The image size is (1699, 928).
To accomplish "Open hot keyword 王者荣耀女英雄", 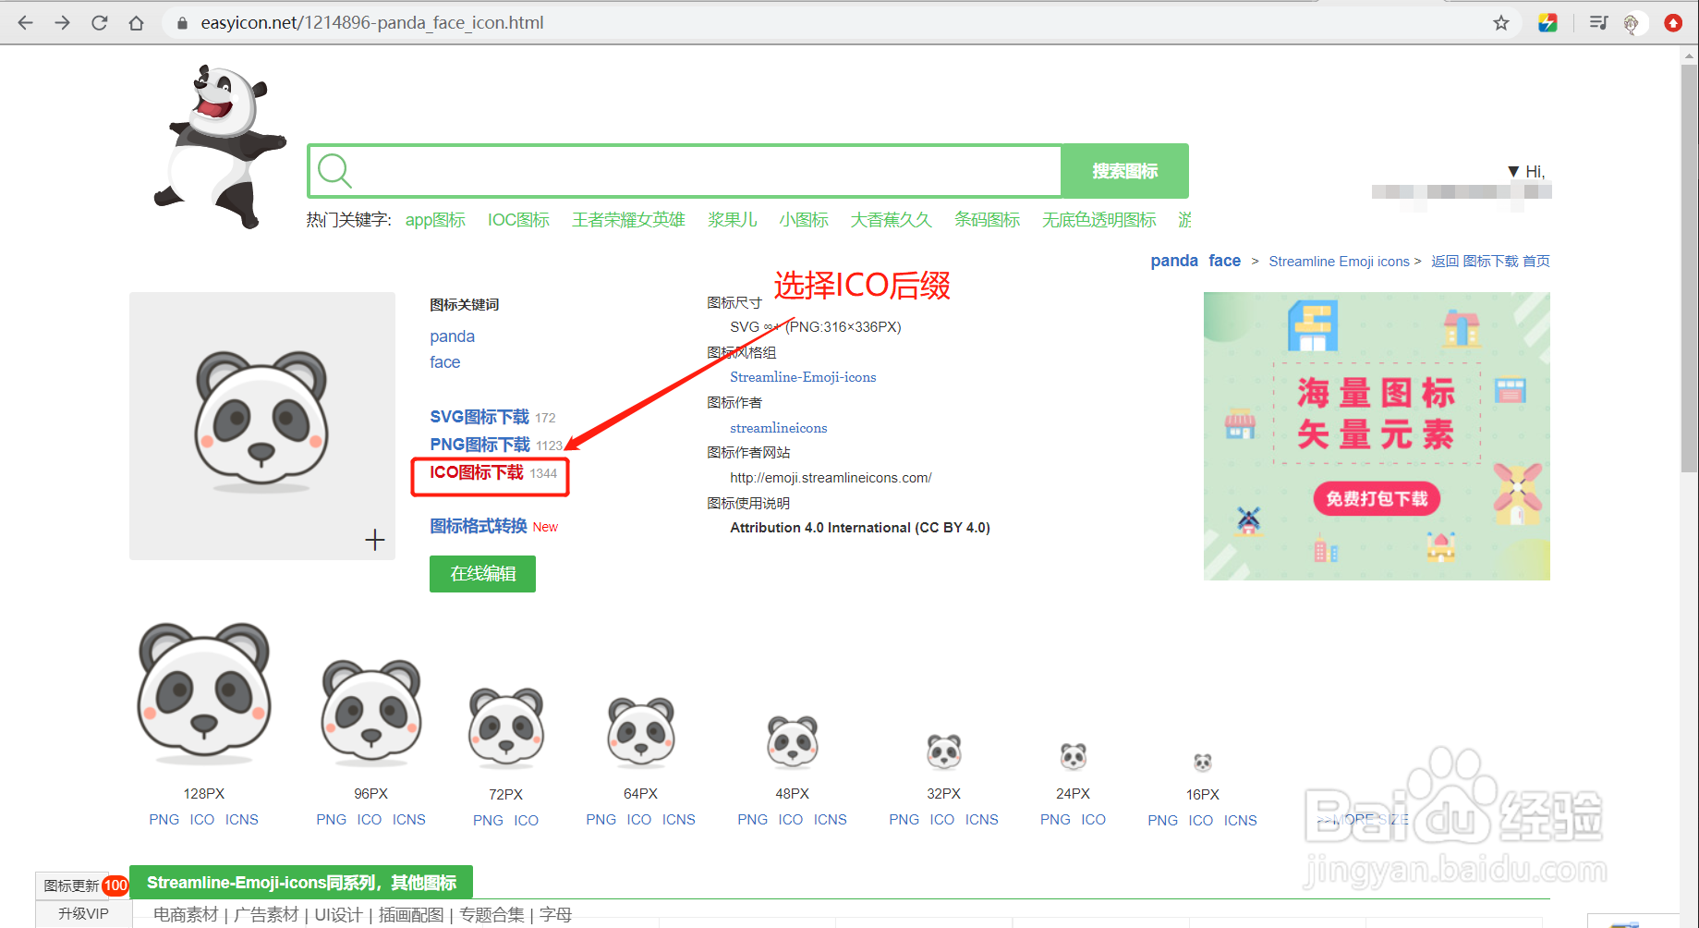I will 628,220.
